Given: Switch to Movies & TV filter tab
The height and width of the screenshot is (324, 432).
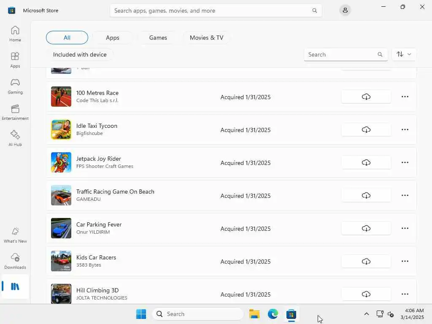Looking at the screenshot, I should coord(206,38).
